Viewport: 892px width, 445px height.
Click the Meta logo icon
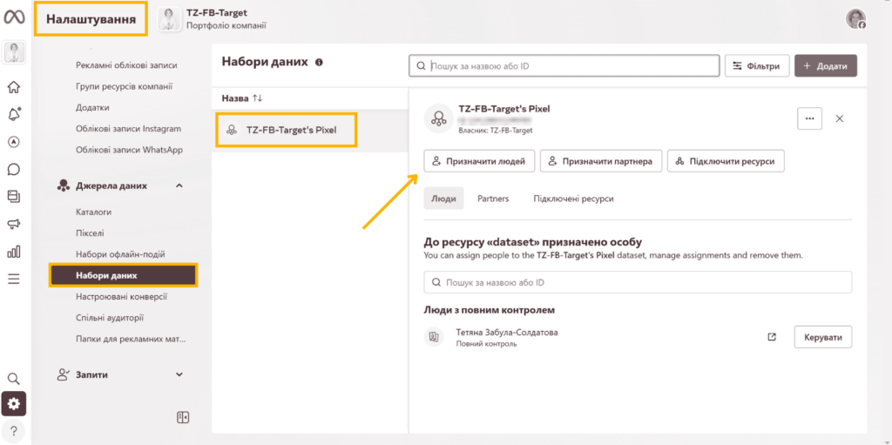(14, 18)
